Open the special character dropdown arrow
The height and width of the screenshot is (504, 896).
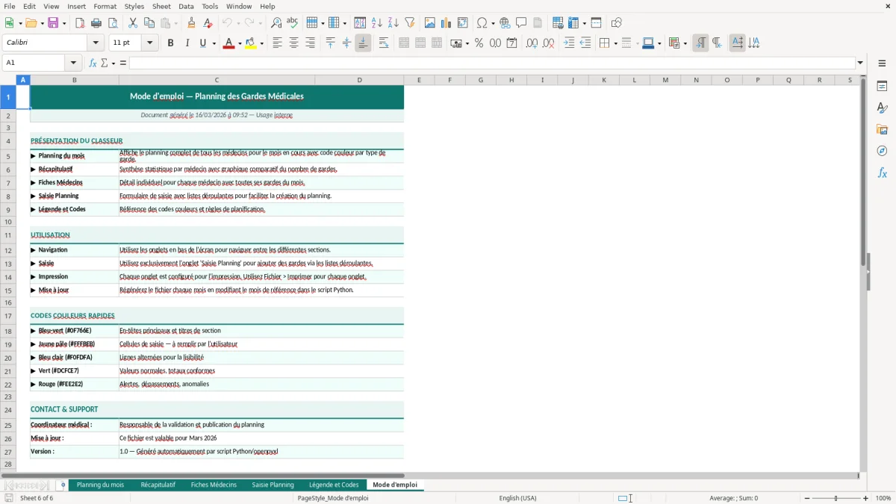493,23
